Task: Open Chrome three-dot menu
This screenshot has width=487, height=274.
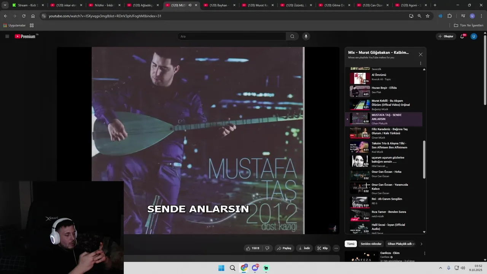Action: (x=481, y=16)
